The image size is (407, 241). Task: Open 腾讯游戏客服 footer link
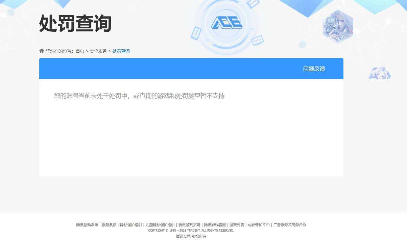tap(215, 225)
